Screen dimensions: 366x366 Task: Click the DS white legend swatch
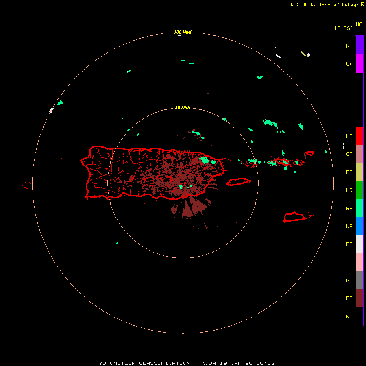(359, 244)
